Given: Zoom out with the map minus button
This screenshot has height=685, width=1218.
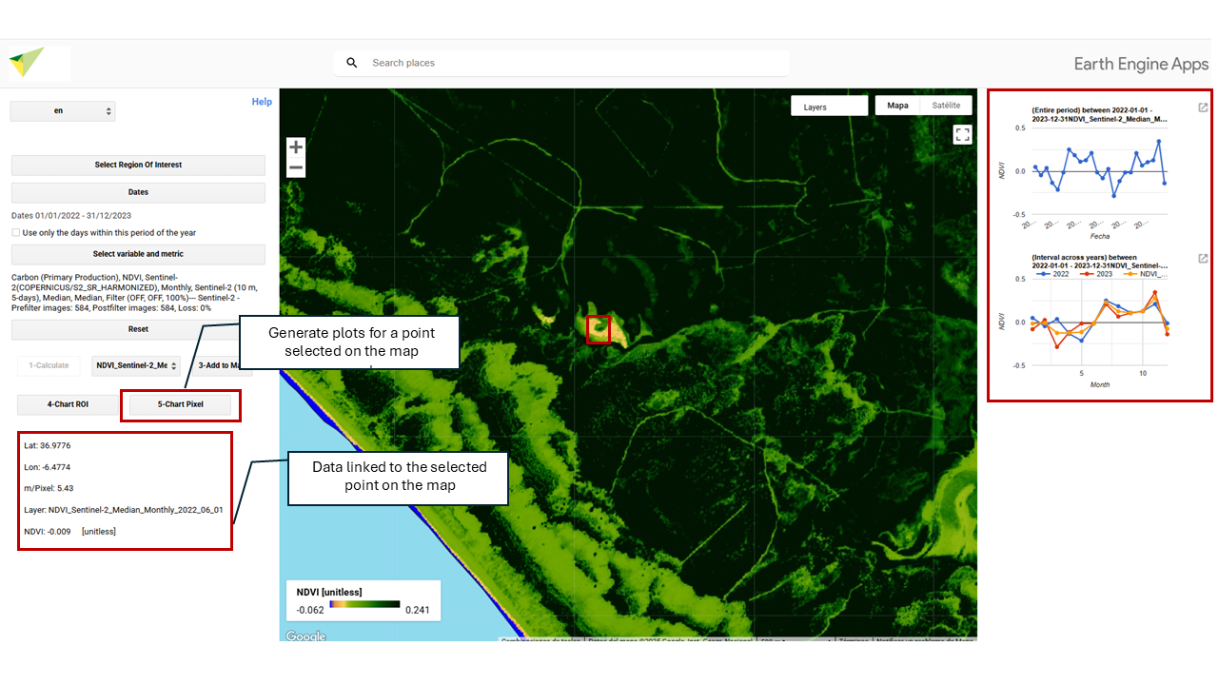Looking at the screenshot, I should pos(296,168).
